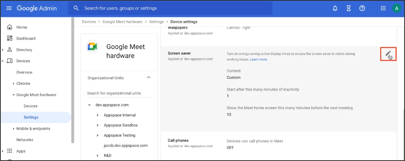Open Networks in the sidebar
This screenshot has width=405, height=161.
(25, 140)
